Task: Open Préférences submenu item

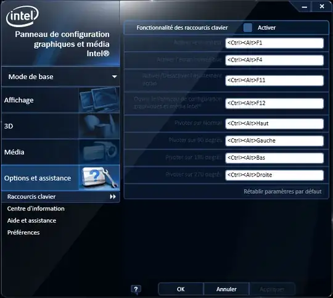Action: coord(23,233)
